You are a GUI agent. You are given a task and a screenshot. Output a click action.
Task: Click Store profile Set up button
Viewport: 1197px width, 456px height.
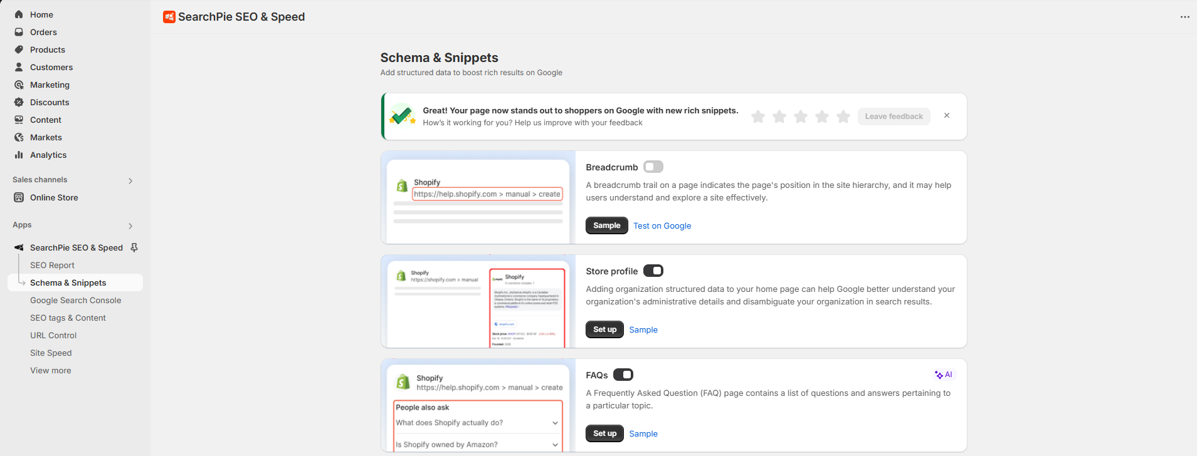(x=604, y=329)
